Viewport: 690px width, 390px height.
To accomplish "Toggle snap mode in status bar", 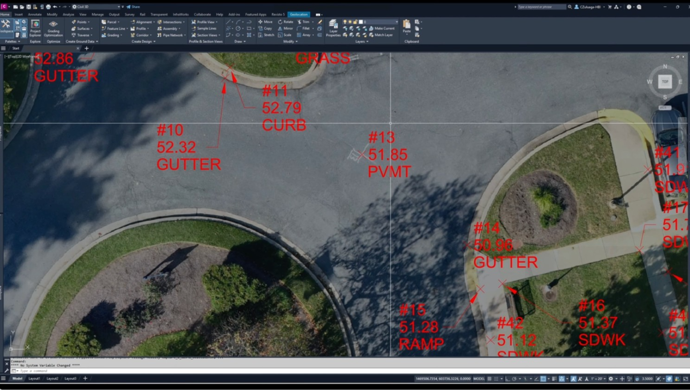I will point(496,379).
